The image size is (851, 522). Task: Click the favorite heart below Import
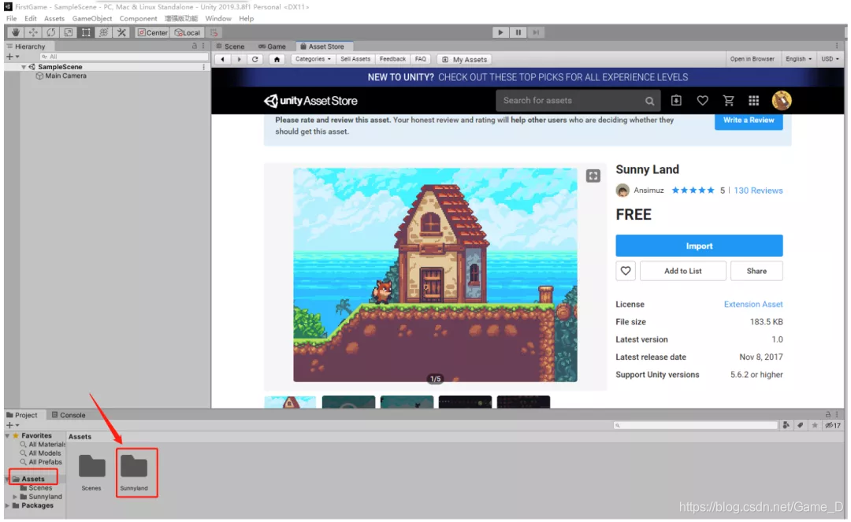pyautogui.click(x=625, y=272)
